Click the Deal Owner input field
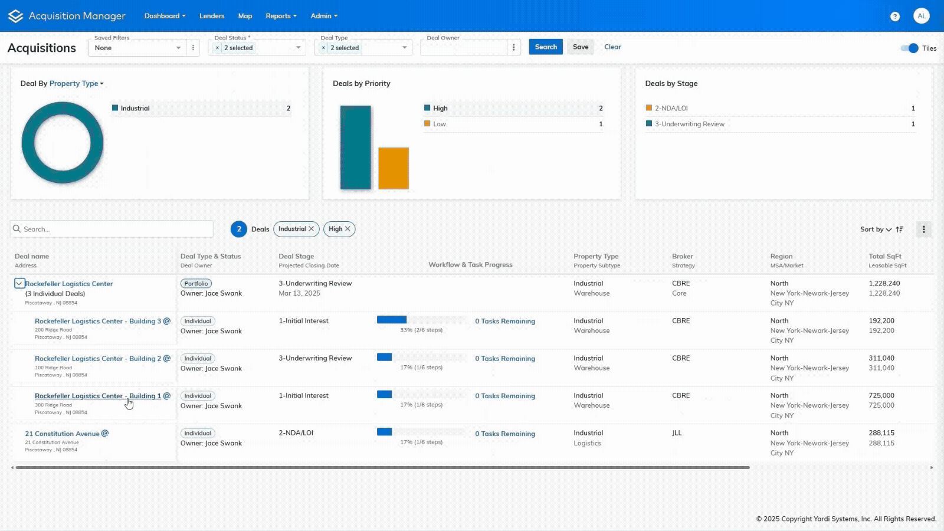The width and height of the screenshot is (944, 531). [x=464, y=48]
